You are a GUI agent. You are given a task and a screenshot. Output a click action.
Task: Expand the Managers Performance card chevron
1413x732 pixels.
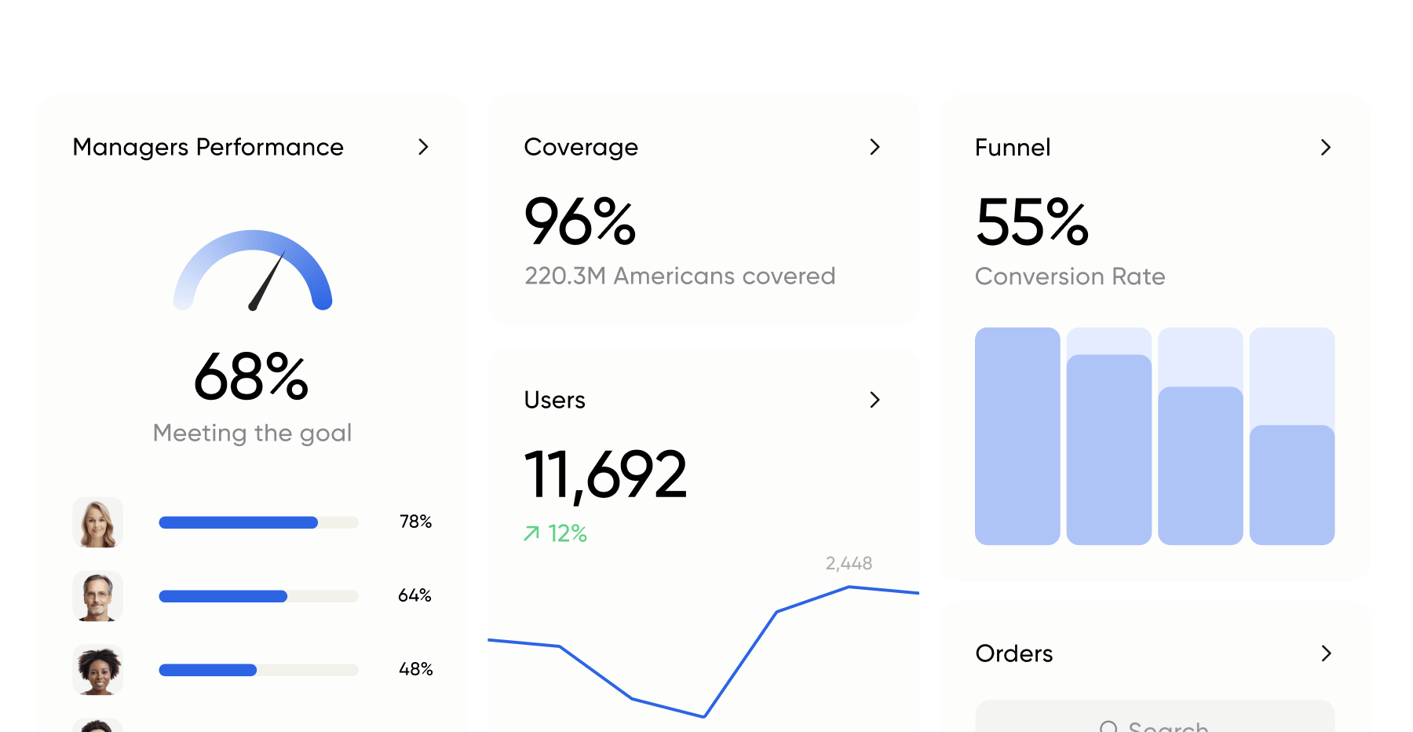point(423,147)
